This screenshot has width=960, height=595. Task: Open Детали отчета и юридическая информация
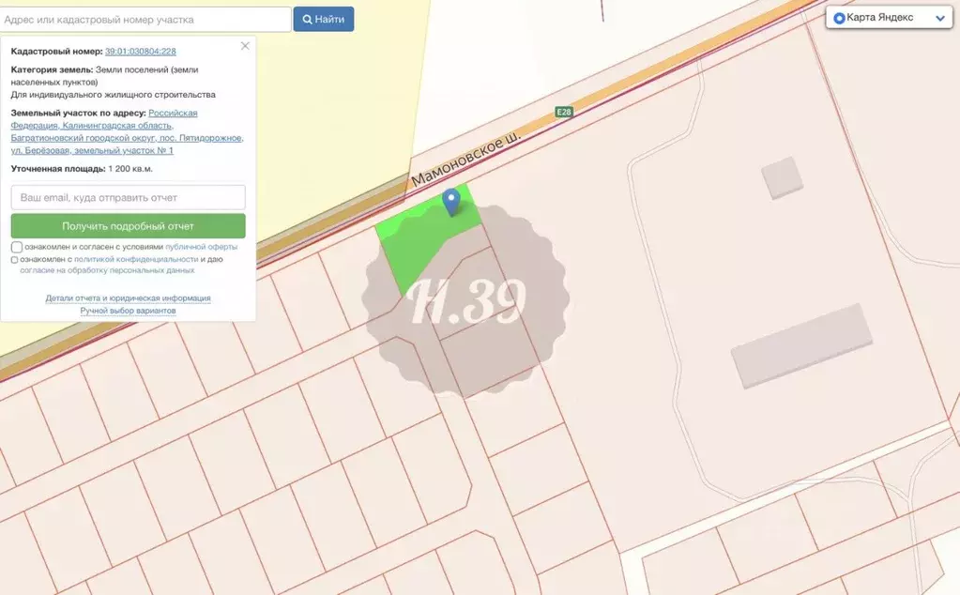[x=128, y=298]
